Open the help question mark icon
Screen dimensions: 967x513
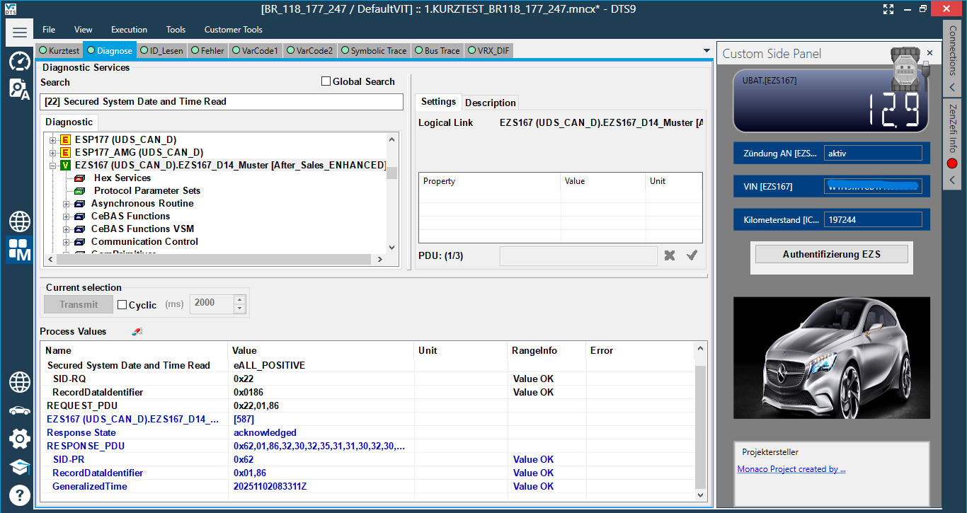[x=19, y=495]
